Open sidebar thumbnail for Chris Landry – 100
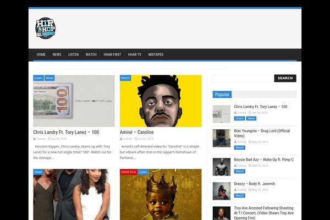The image size is (330, 220). click(222, 114)
